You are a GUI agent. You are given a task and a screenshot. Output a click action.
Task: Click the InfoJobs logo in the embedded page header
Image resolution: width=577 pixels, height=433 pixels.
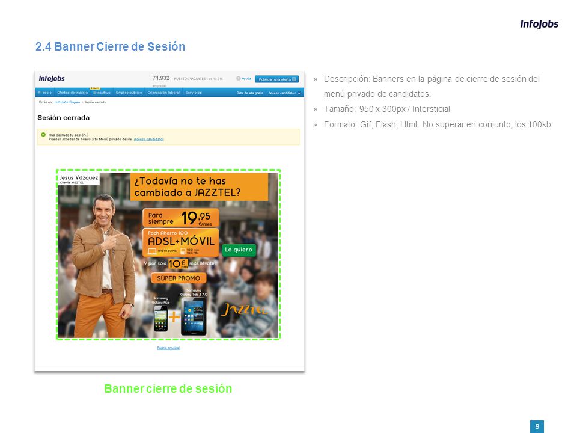tap(52, 78)
